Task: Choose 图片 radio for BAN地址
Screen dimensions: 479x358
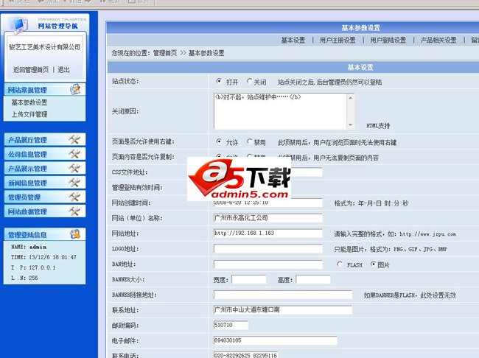Action: [373, 264]
